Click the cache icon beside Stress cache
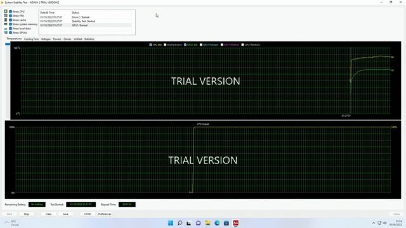The image size is (406, 228). (x=6, y=20)
